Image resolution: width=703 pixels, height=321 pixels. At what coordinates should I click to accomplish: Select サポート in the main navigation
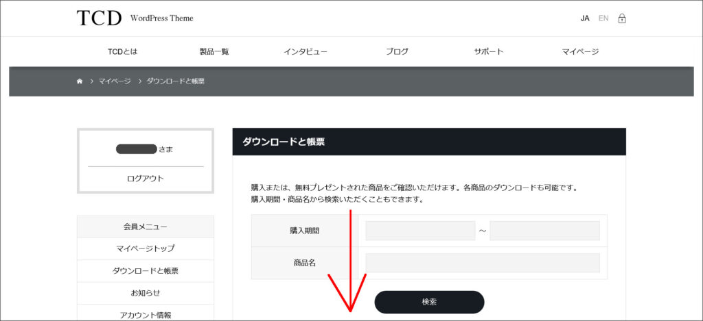tap(488, 51)
